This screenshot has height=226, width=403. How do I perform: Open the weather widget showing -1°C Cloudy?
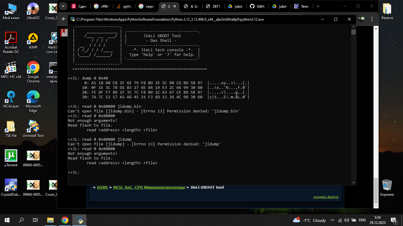pos(309,220)
